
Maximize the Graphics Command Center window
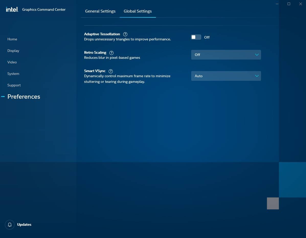pos(289,4)
